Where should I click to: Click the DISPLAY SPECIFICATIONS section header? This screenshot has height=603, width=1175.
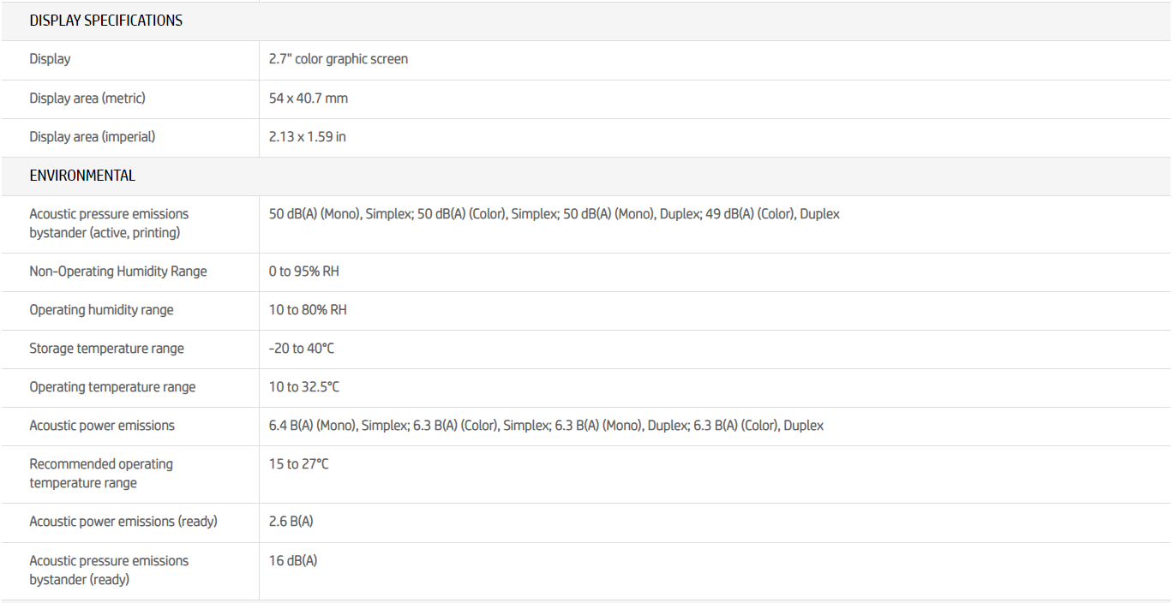[x=105, y=21]
